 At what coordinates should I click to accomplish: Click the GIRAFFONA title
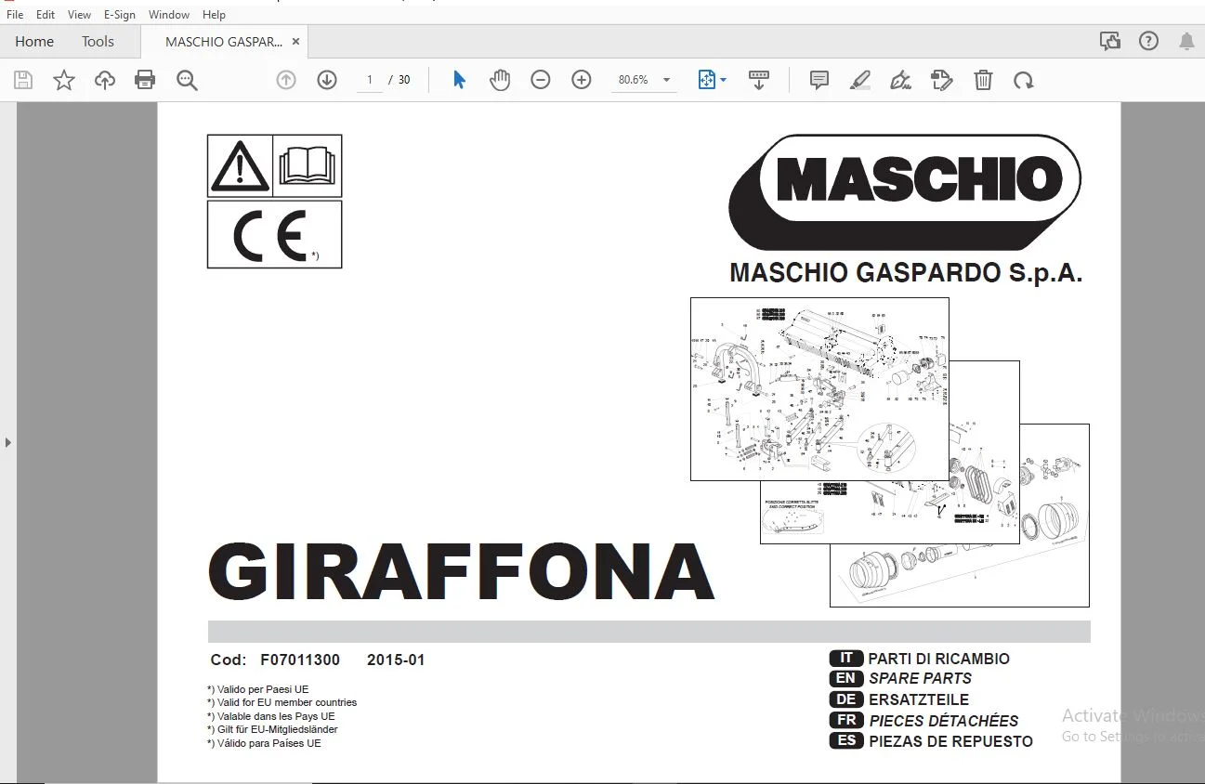tap(461, 570)
